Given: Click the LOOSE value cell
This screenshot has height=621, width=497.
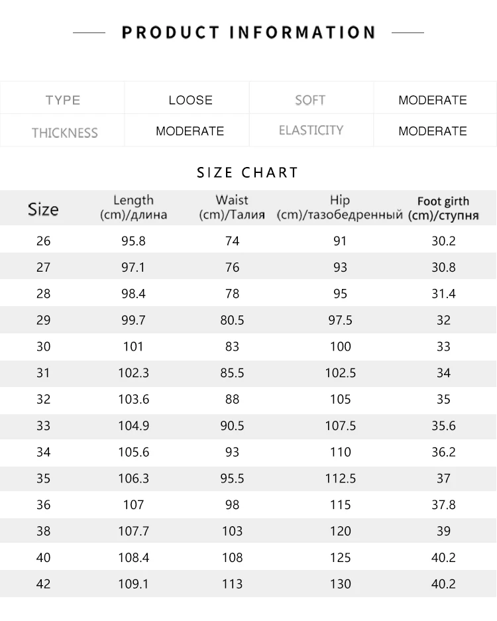Looking at the screenshot, I should (x=190, y=100).
